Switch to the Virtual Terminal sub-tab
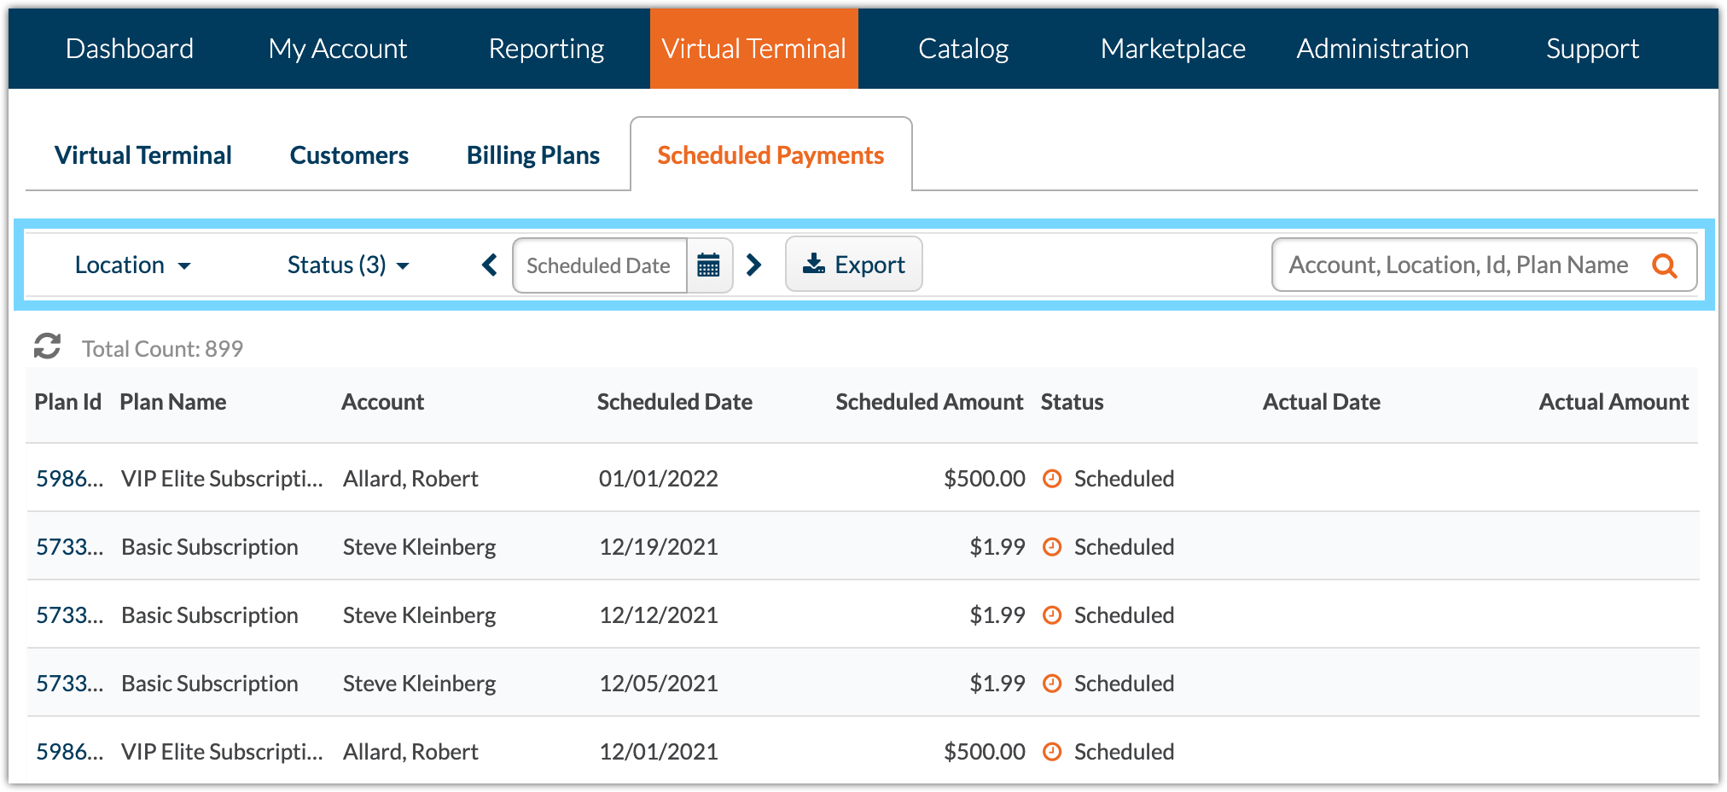This screenshot has width=1727, height=792. (143, 155)
